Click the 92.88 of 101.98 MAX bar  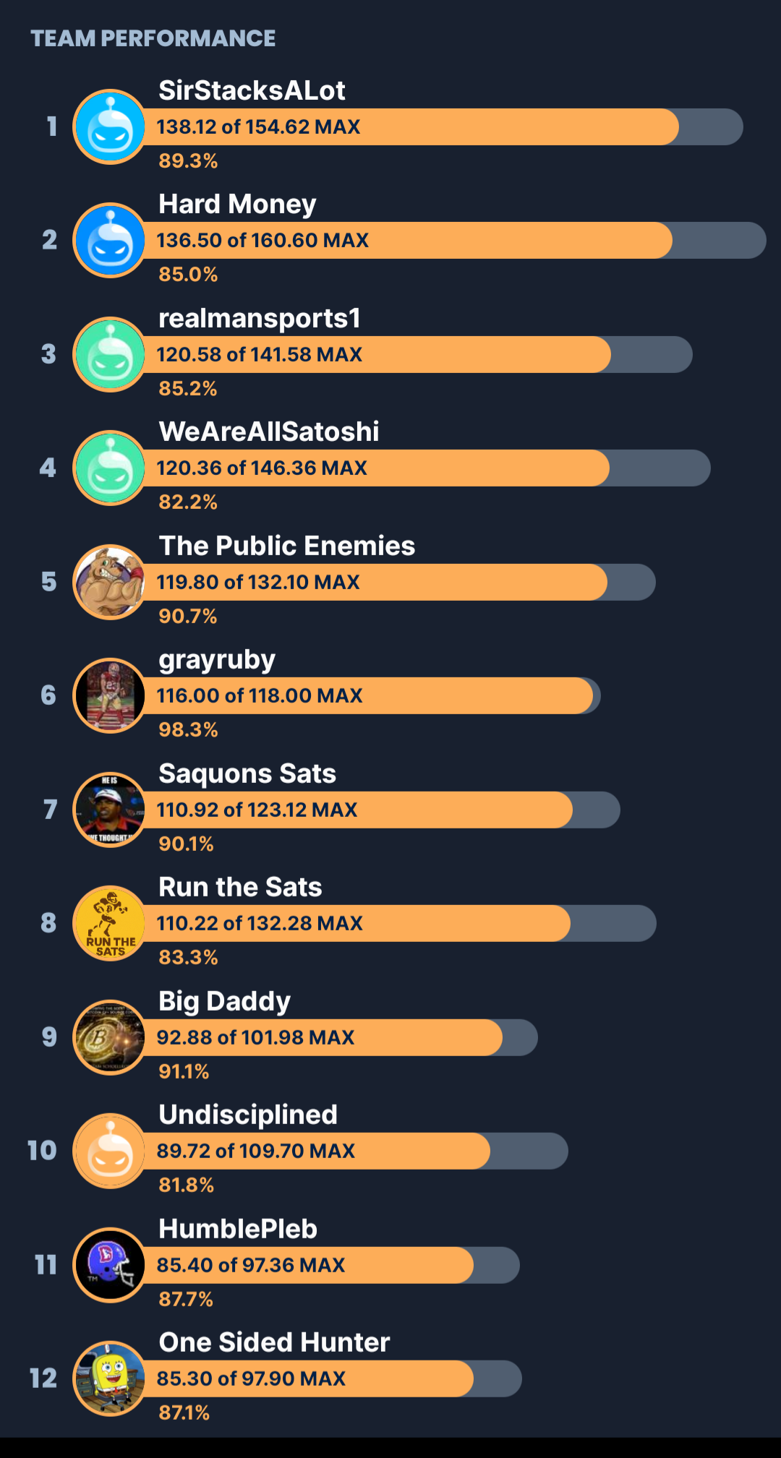pyautogui.click(x=338, y=1037)
